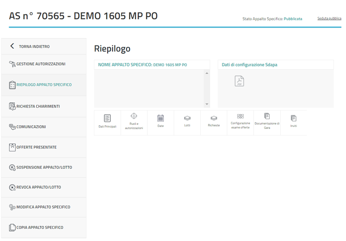The height and width of the screenshot is (241, 346).
Task: Go to Comunicazioni in the sidebar
Action: 31,127
